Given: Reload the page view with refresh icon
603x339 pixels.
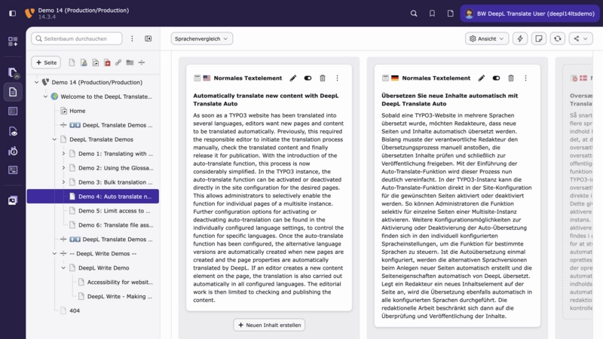Looking at the screenshot, I should [x=558, y=38].
